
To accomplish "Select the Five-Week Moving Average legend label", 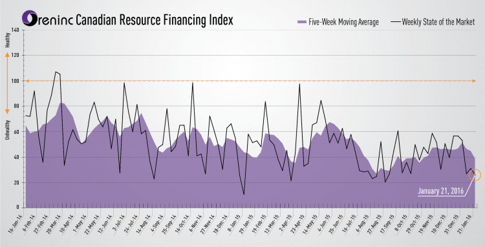I will 343,22.
